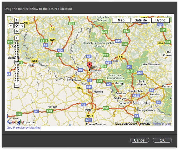The image size is (179, 150).
Task: Click the Homburg label
Action: pos(156,94)
